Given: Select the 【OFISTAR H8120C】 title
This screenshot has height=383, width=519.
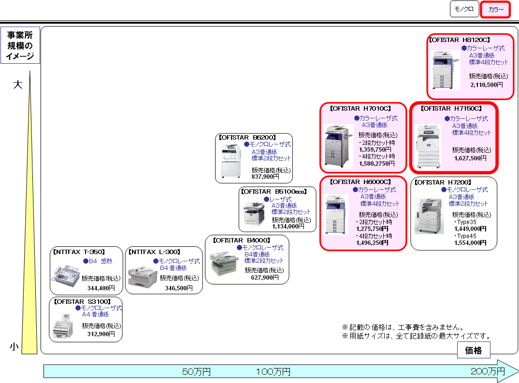Looking at the screenshot, I should tap(460, 40).
